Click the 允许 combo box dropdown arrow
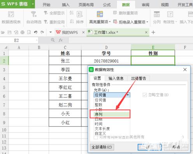The height and width of the screenshot is (154, 193). tap(128, 95)
